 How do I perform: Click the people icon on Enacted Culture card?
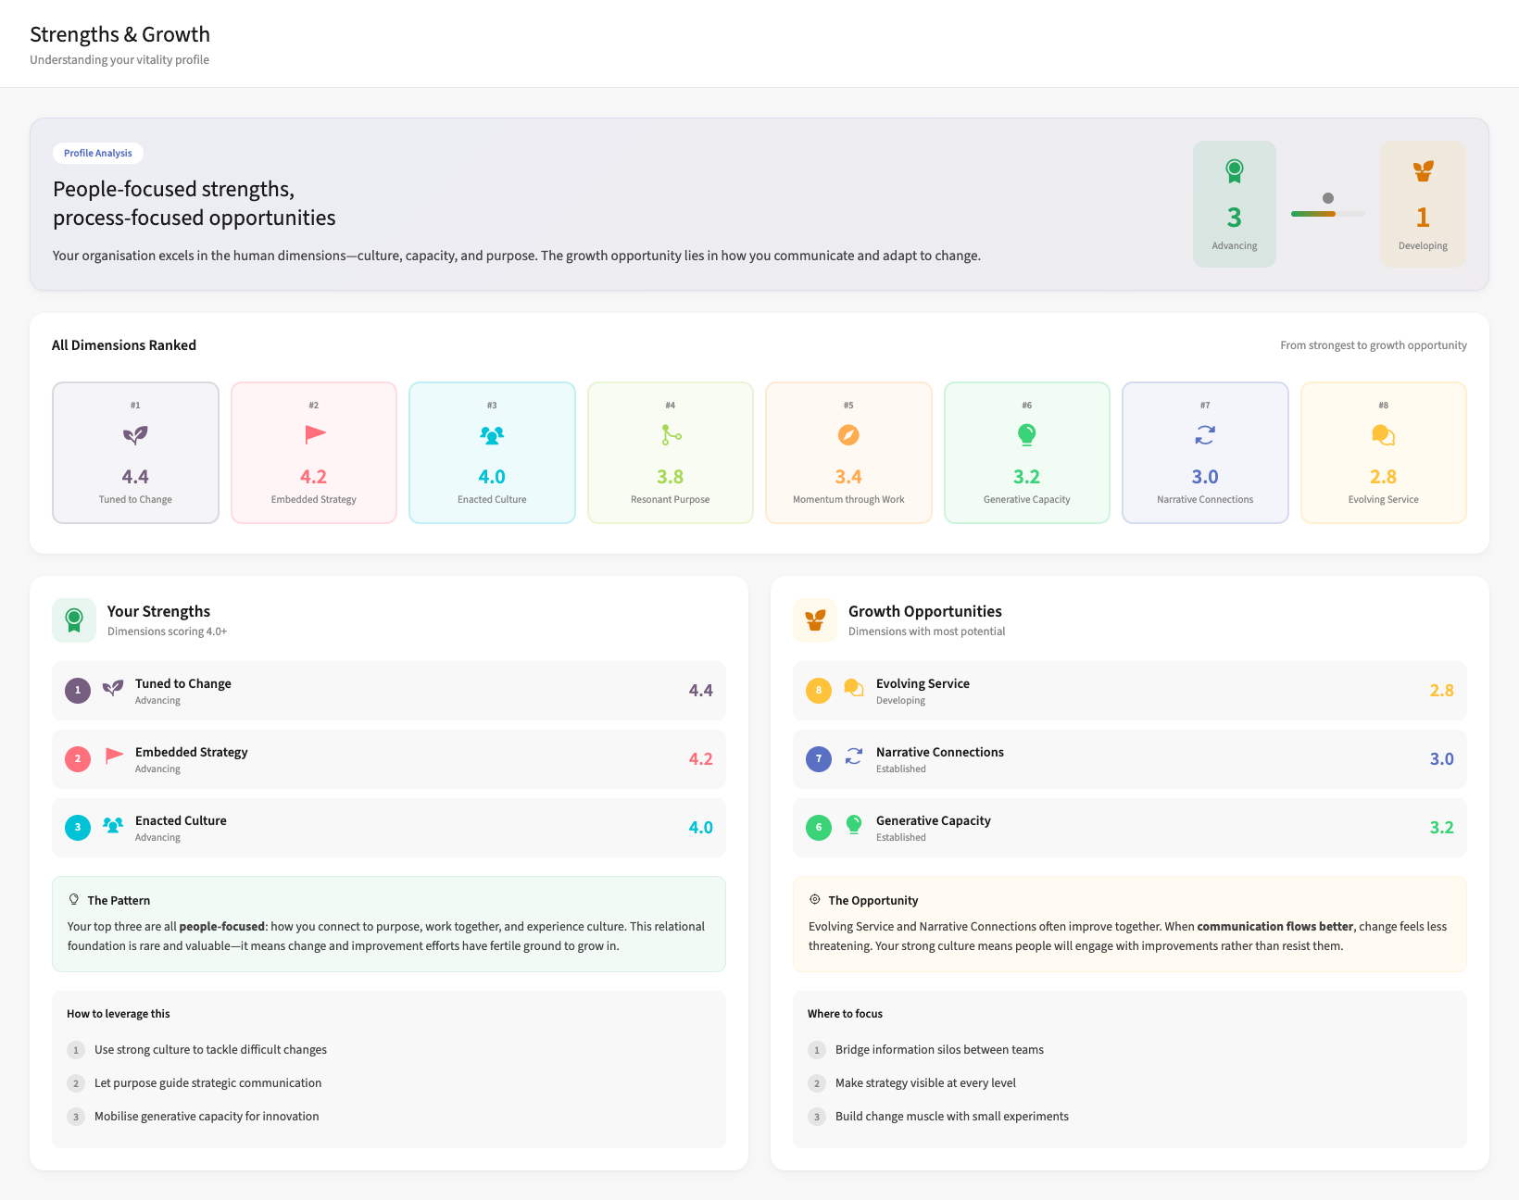pos(492,435)
